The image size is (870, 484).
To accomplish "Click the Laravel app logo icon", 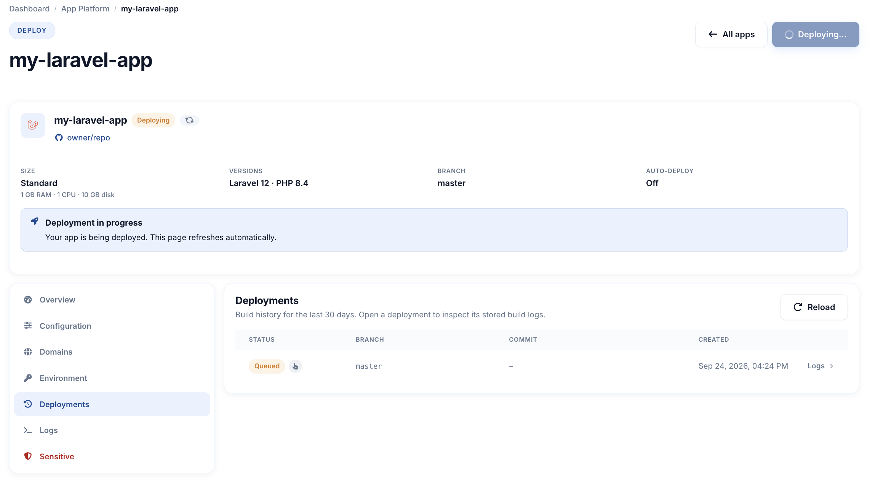I will (x=33, y=125).
